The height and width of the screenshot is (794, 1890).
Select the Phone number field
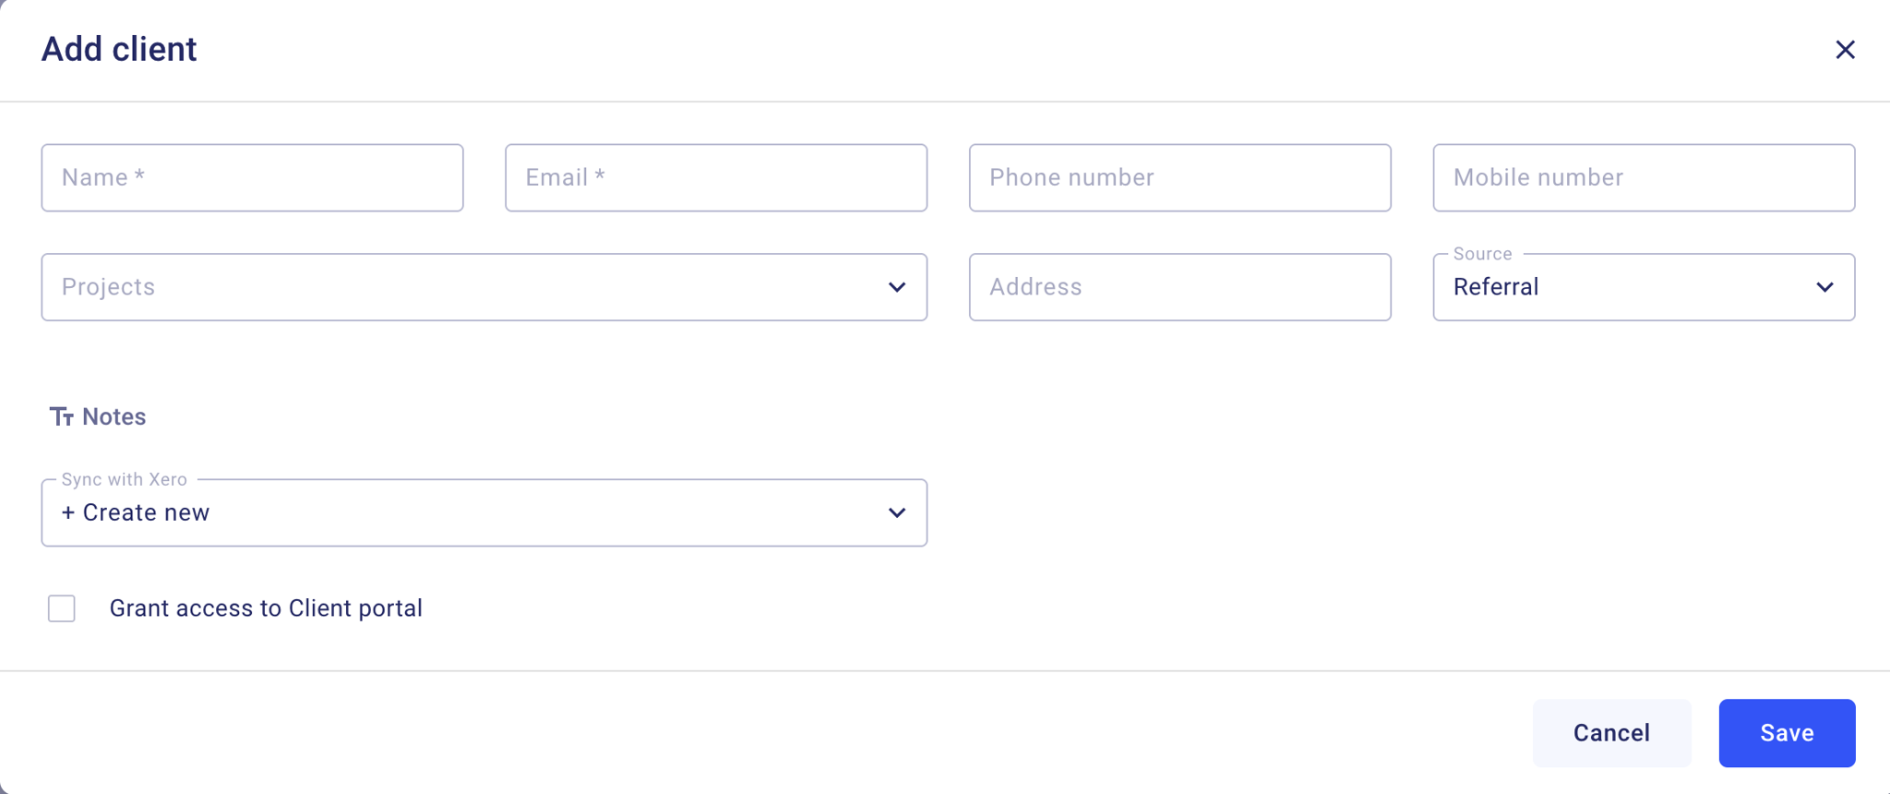[1179, 177]
